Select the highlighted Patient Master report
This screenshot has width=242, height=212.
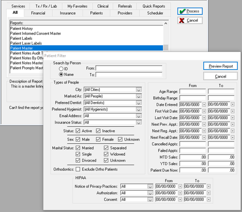click(x=86, y=48)
